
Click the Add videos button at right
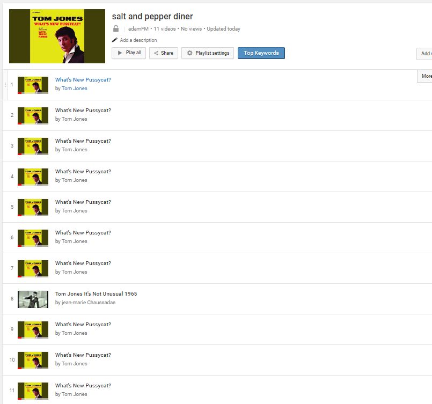[425, 54]
